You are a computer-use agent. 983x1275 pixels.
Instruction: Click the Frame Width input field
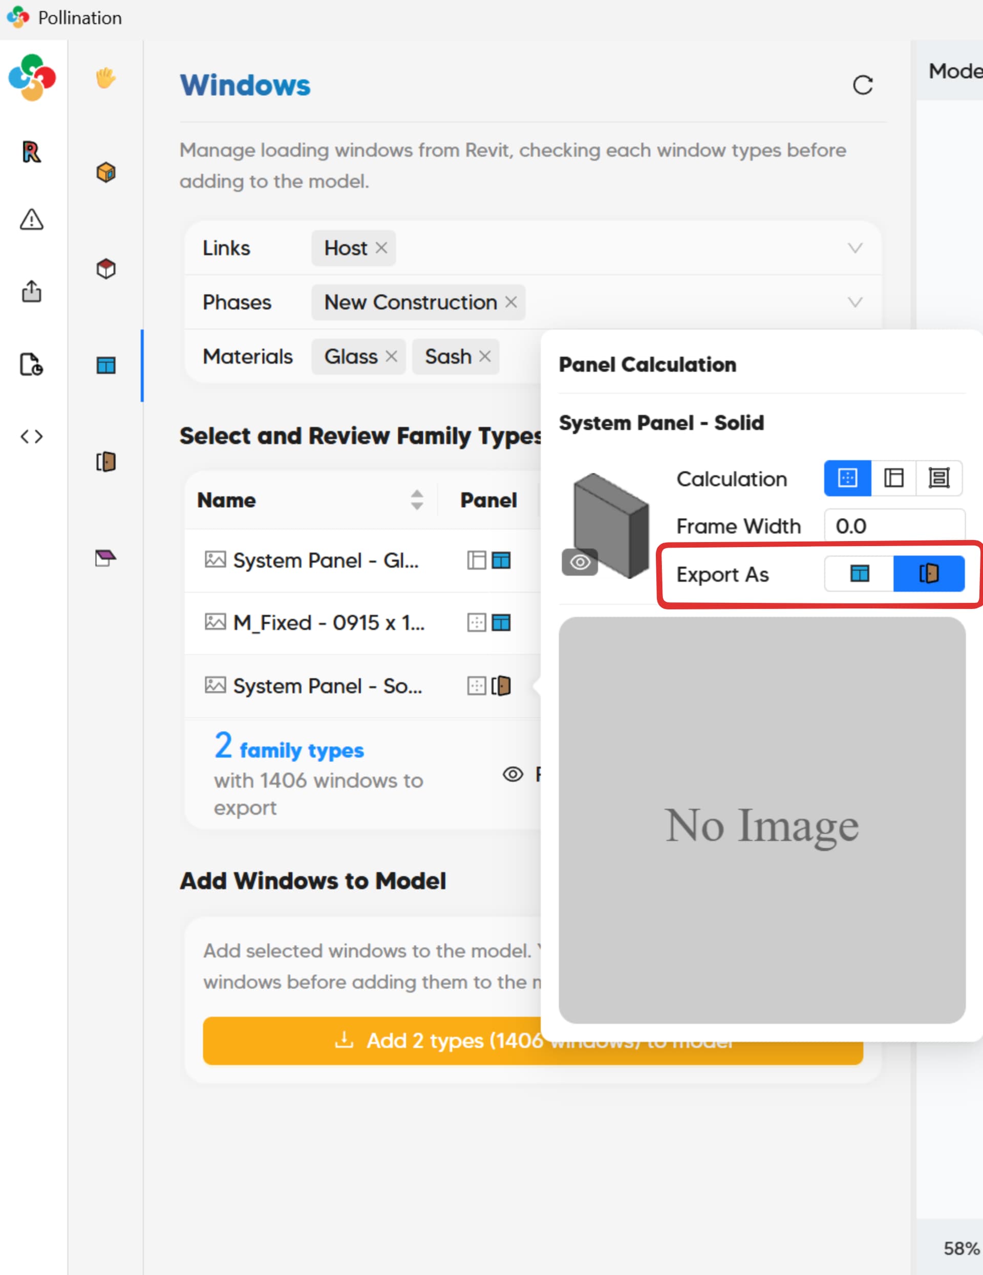tap(893, 526)
